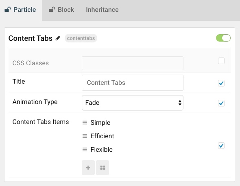The width and height of the screenshot is (240, 186).
Task: Open the multi-item grid editor icon
Action: click(103, 168)
